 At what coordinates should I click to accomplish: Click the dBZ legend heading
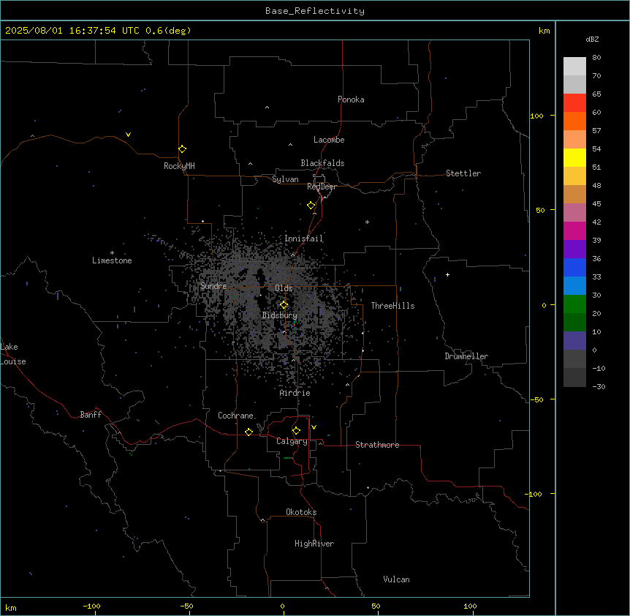click(592, 39)
